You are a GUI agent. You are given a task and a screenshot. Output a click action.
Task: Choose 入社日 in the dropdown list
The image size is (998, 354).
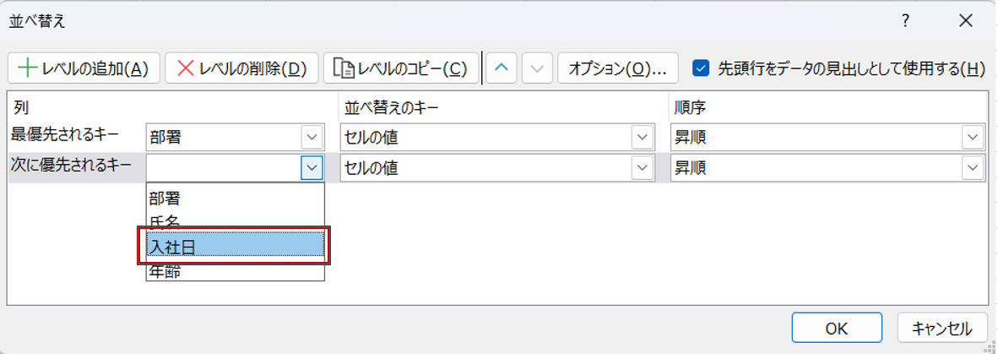pyautogui.click(x=235, y=246)
